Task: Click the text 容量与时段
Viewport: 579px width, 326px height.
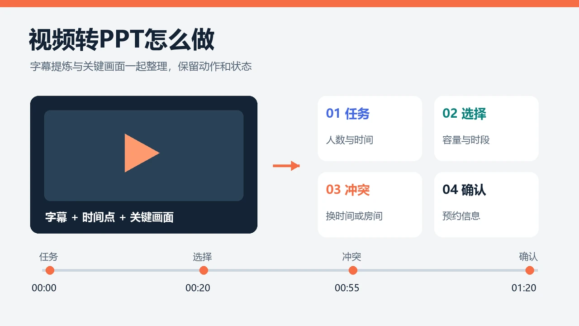Action: [x=466, y=140]
